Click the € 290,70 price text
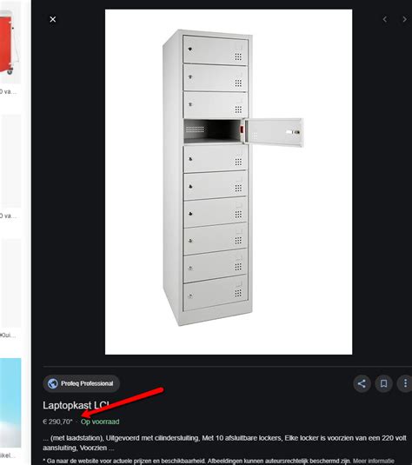Image resolution: width=412 pixels, height=465 pixels. (x=57, y=422)
